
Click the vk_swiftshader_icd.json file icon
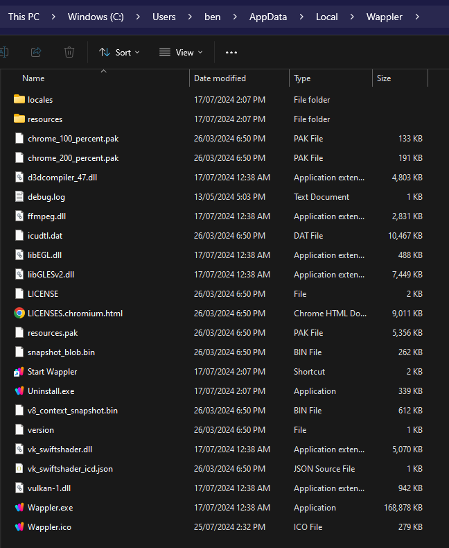tap(19, 469)
